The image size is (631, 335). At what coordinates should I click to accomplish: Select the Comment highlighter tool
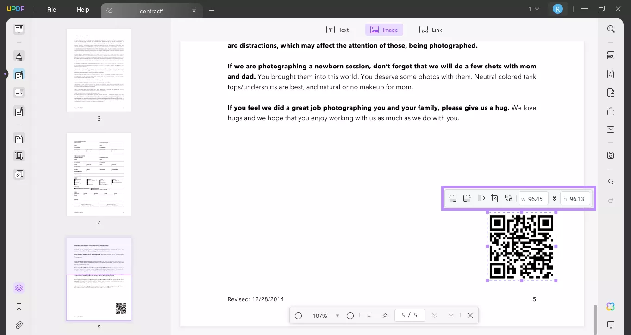point(19,56)
